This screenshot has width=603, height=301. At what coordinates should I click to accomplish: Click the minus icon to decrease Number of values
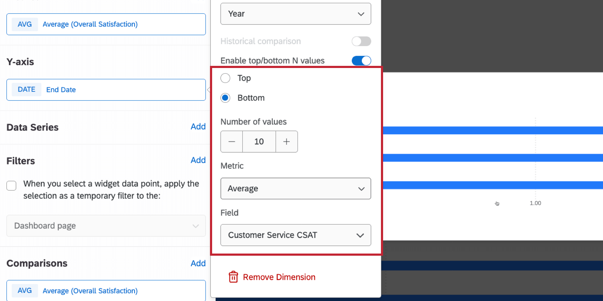[x=231, y=141]
